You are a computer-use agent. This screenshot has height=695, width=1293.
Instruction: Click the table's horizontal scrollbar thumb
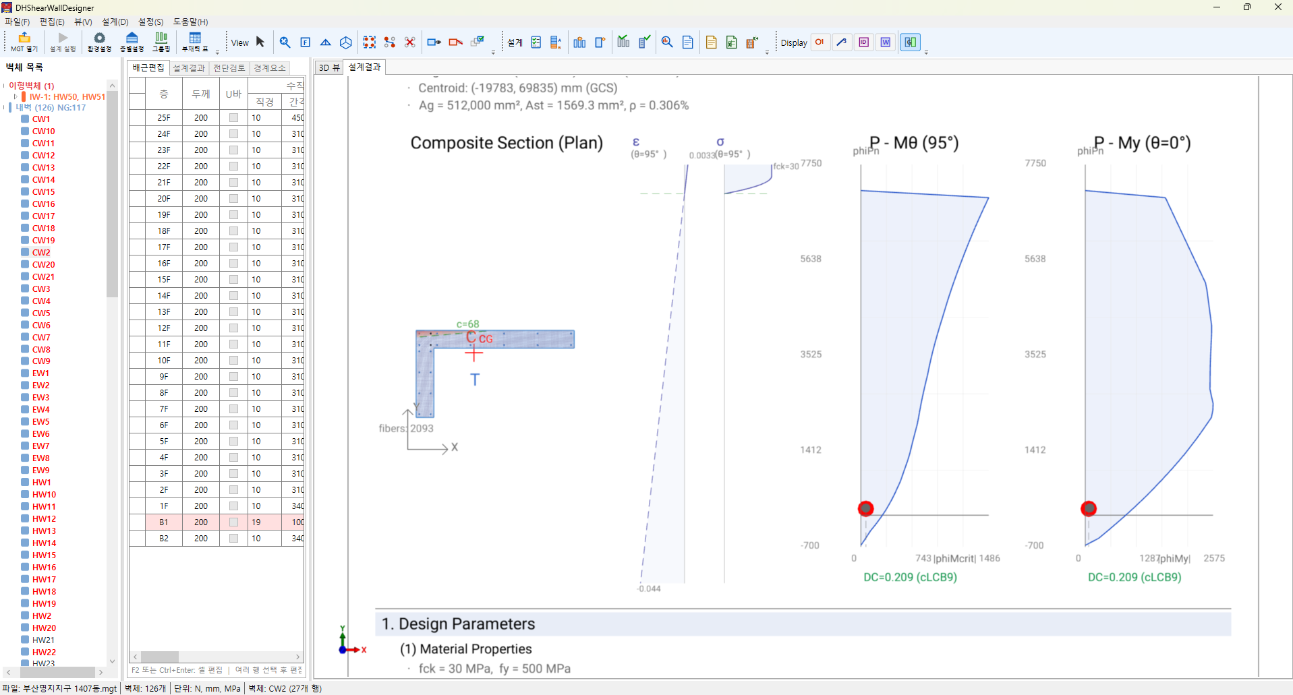(160, 657)
